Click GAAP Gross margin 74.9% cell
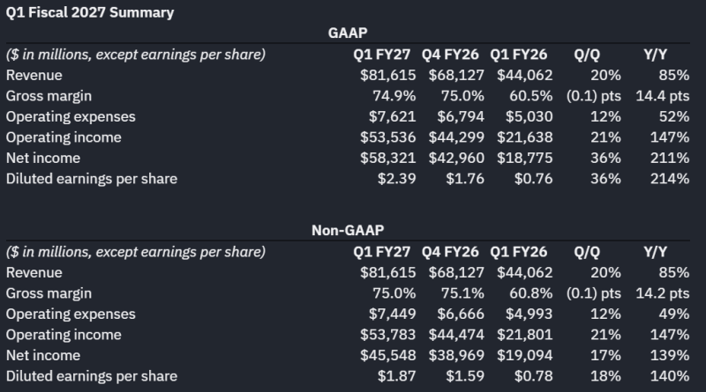This screenshot has height=392, width=706. [x=394, y=96]
